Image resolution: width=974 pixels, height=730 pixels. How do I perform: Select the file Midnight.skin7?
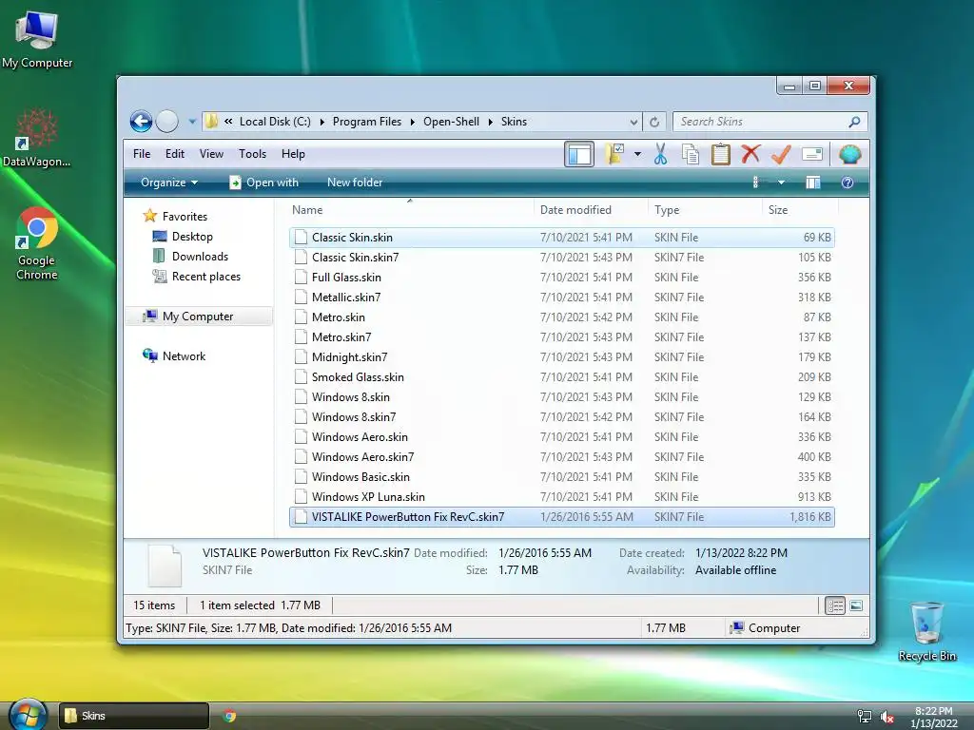tap(561, 357)
